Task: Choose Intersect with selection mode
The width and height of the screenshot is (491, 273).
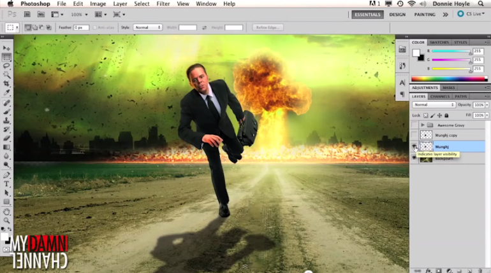Action: coord(48,27)
